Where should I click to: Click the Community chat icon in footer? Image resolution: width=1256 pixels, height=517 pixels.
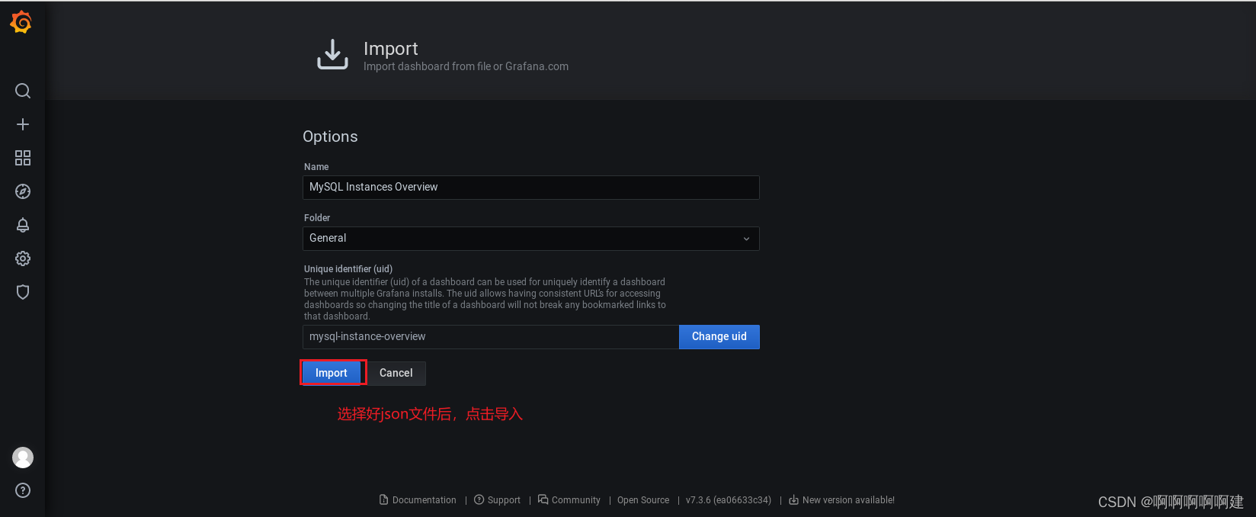(x=543, y=500)
